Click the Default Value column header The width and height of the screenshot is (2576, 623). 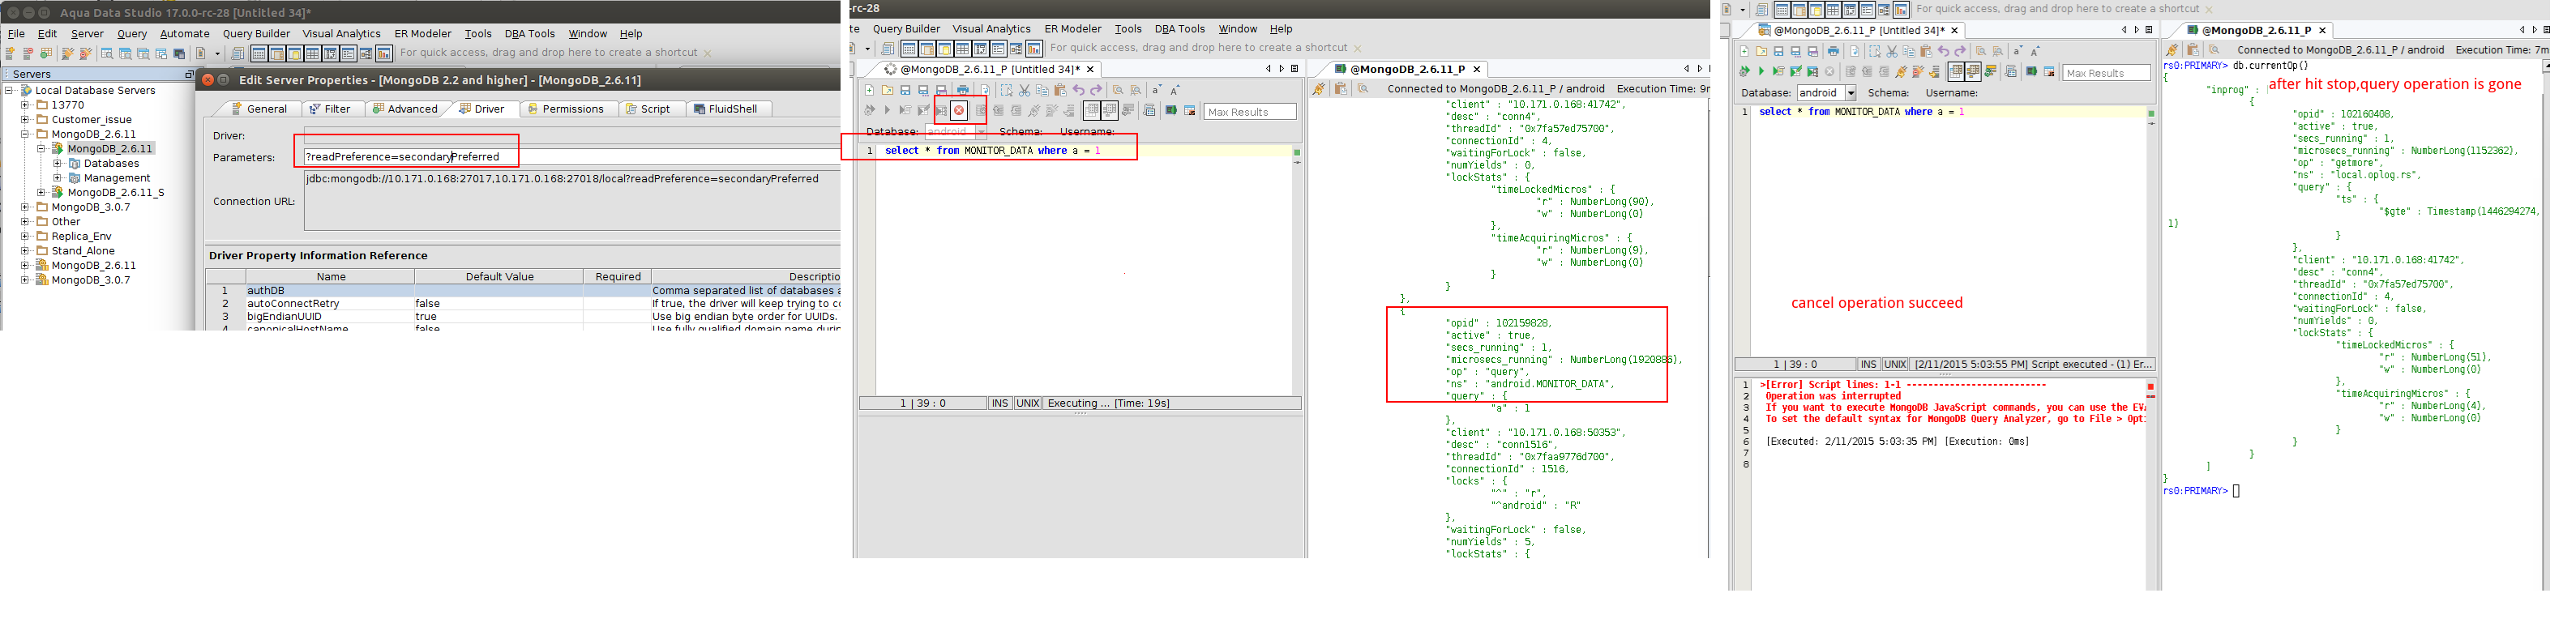click(499, 276)
